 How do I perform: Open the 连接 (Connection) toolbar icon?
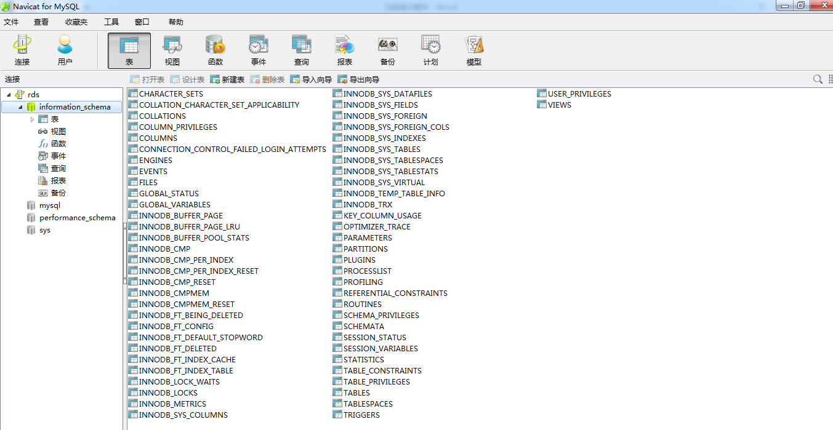coord(22,50)
